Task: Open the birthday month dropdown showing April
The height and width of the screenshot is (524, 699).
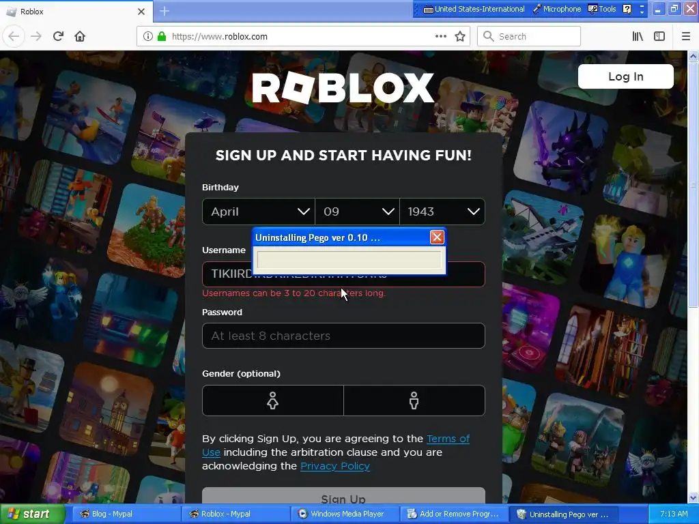Action: point(259,212)
